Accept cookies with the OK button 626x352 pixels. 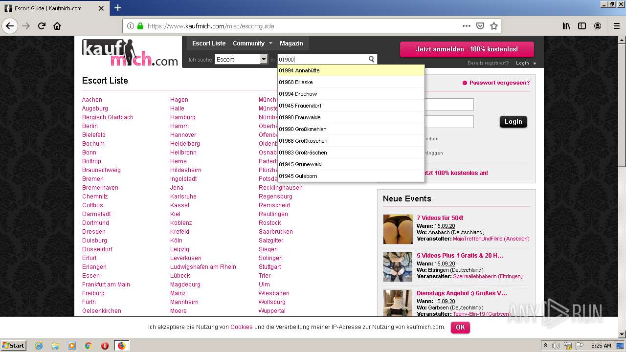pos(460,327)
